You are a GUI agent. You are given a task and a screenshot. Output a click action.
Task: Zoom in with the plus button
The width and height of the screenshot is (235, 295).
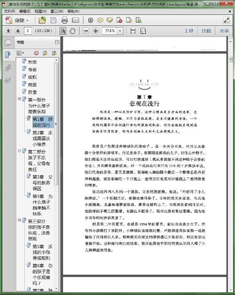(96, 31)
